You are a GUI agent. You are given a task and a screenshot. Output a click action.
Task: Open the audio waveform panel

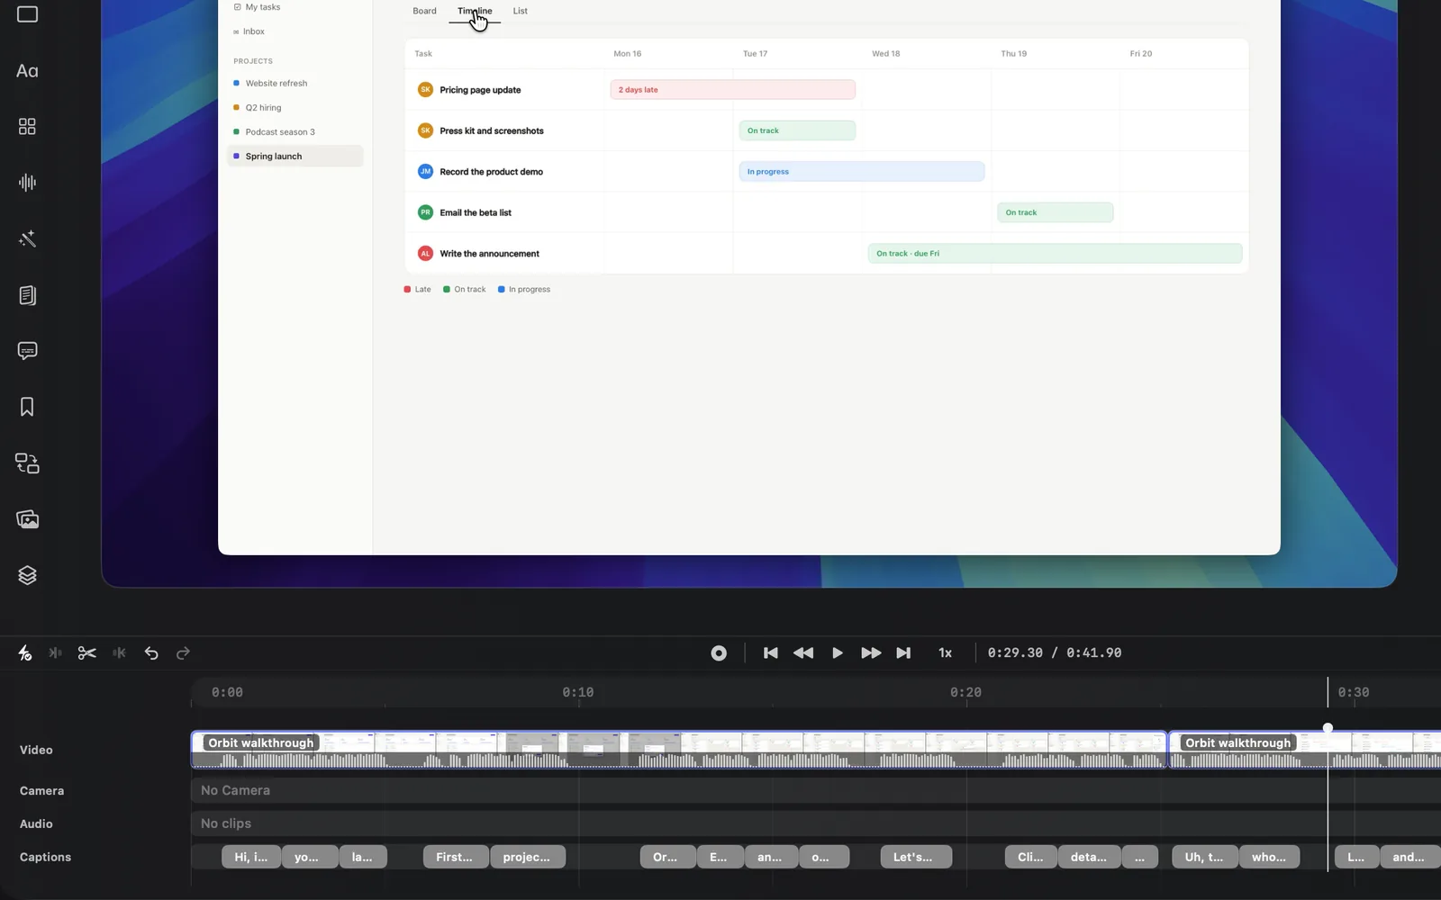coord(27,183)
